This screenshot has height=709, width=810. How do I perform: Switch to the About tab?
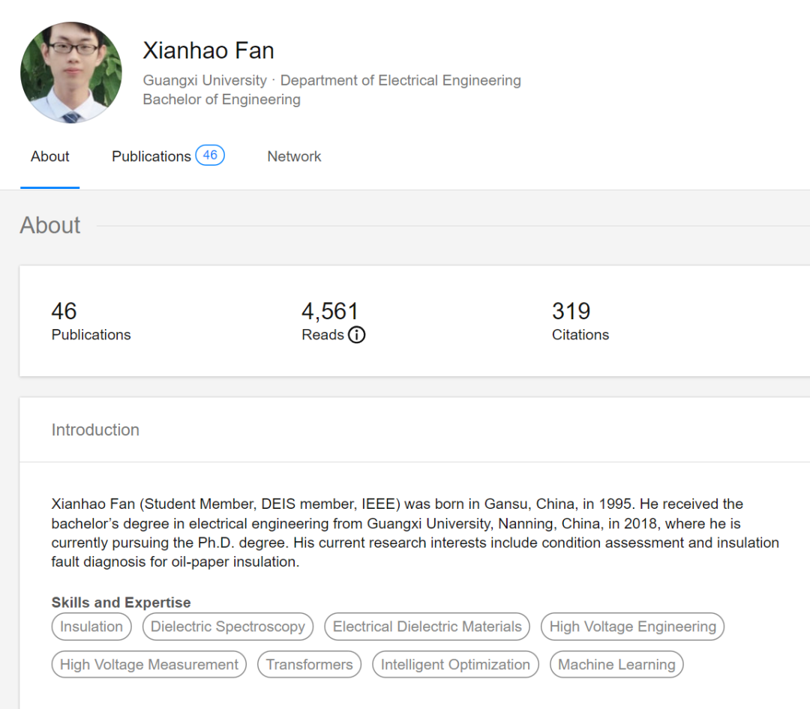tap(50, 157)
